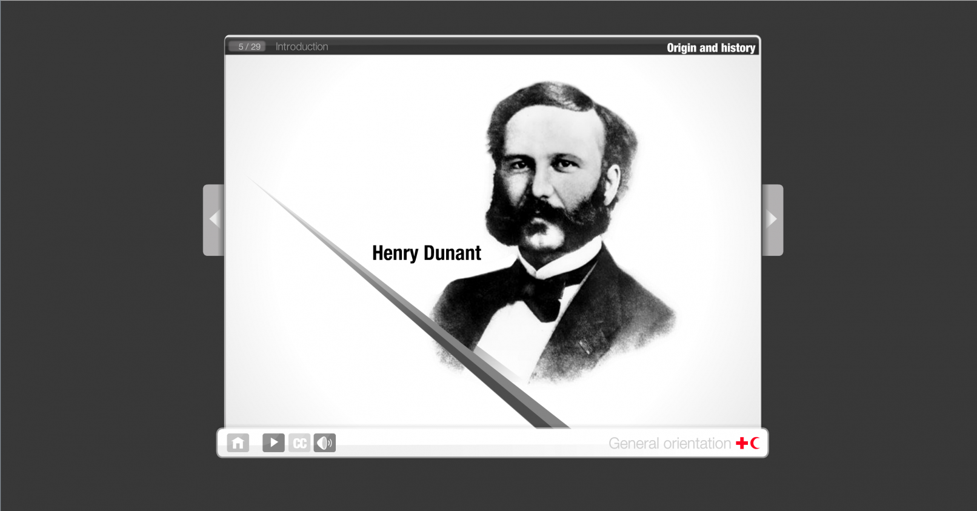The height and width of the screenshot is (511, 977).
Task: Click the Origin and history heading
Action: pyautogui.click(x=710, y=48)
